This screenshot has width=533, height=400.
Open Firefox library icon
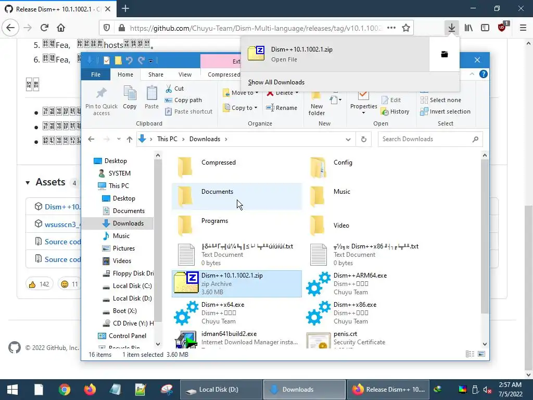(x=469, y=28)
